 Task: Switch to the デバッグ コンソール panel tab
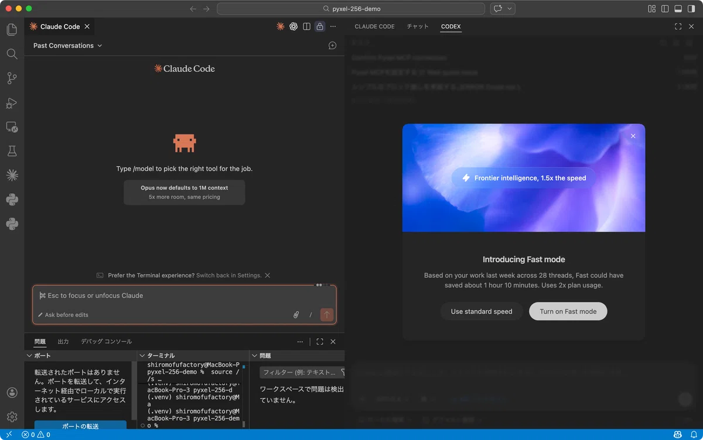106,342
